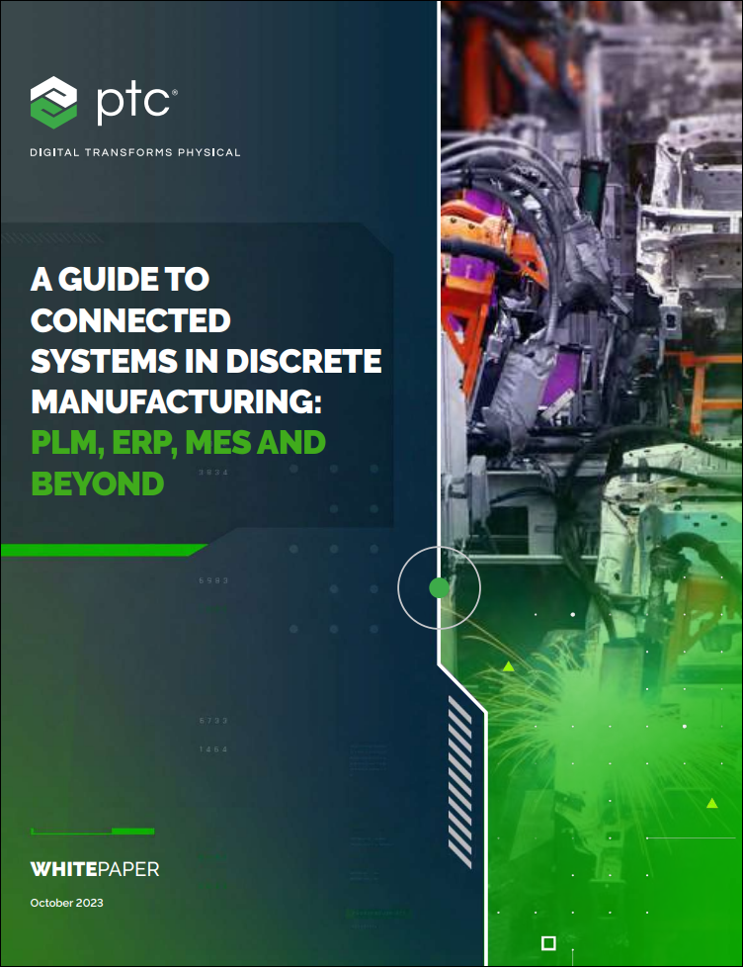Image resolution: width=743 pixels, height=967 pixels.
Task: Click the green PTC hexagon logo
Action: click(x=53, y=104)
